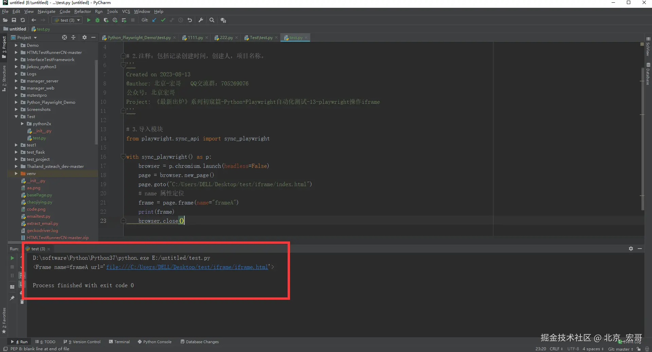The height and width of the screenshot is (352, 652).
Task: Open the Git: master branch selector
Action: pos(620,349)
